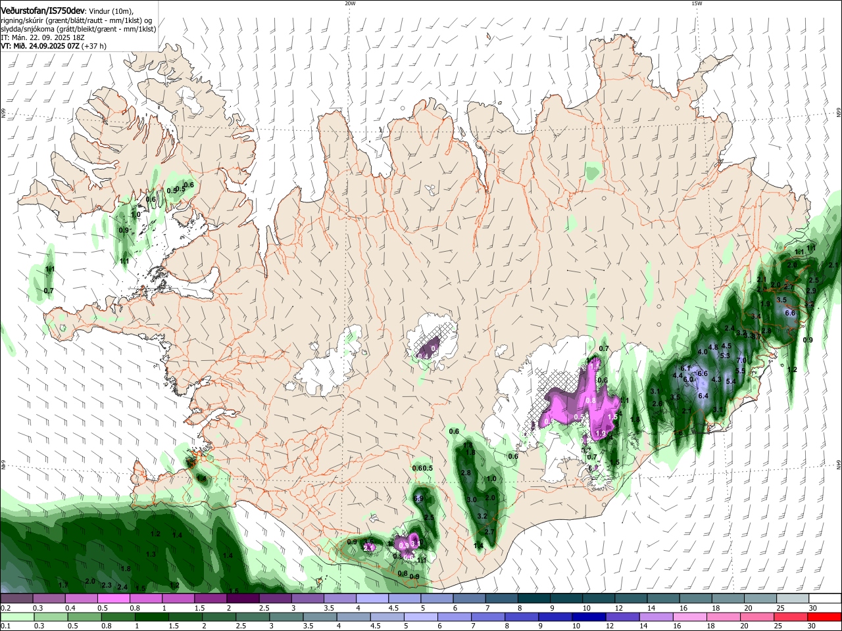Choose upper legend swatch starting at 1.5
The image size is (842, 631).
[210, 599]
